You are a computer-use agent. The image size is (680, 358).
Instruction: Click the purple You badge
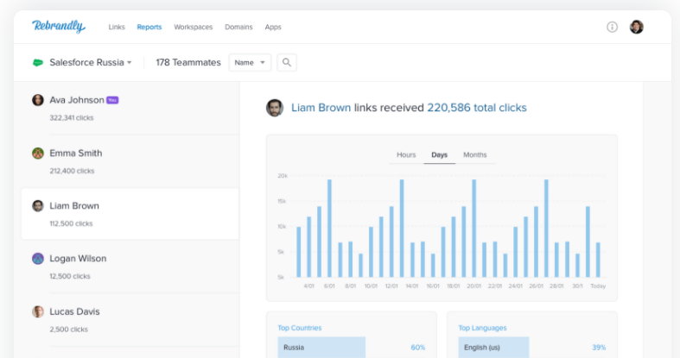coord(112,100)
